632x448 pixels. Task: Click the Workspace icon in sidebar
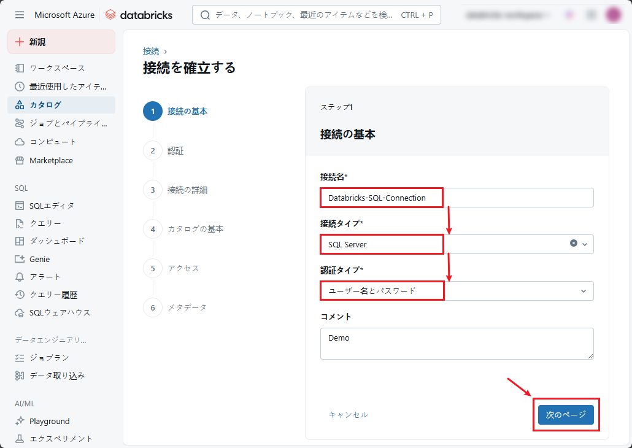click(x=20, y=68)
